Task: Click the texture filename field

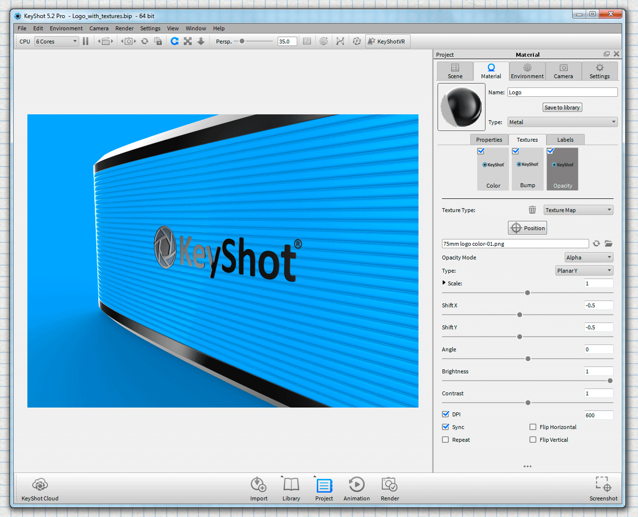Action: [515, 243]
